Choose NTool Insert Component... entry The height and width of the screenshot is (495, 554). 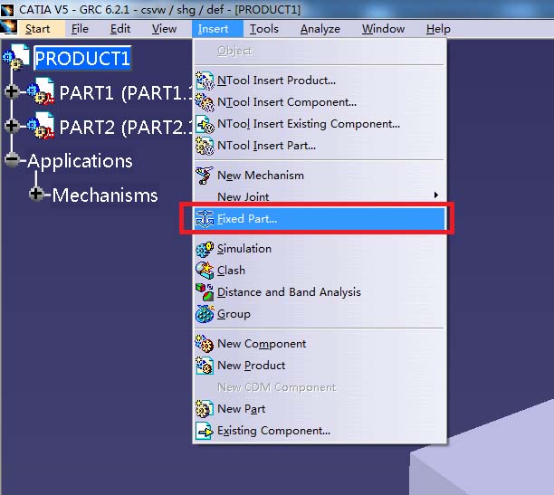(320, 102)
